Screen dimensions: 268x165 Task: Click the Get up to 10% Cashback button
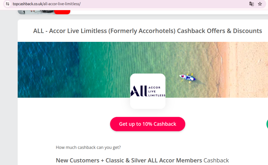click(148, 124)
